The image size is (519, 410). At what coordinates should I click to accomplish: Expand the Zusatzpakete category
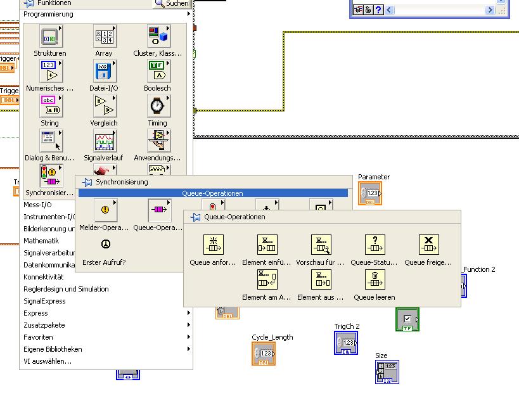pos(106,325)
